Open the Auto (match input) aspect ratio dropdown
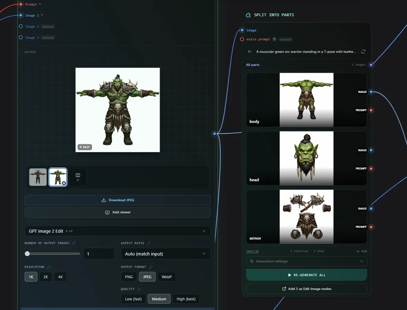The width and height of the screenshot is (407, 310). click(x=166, y=254)
